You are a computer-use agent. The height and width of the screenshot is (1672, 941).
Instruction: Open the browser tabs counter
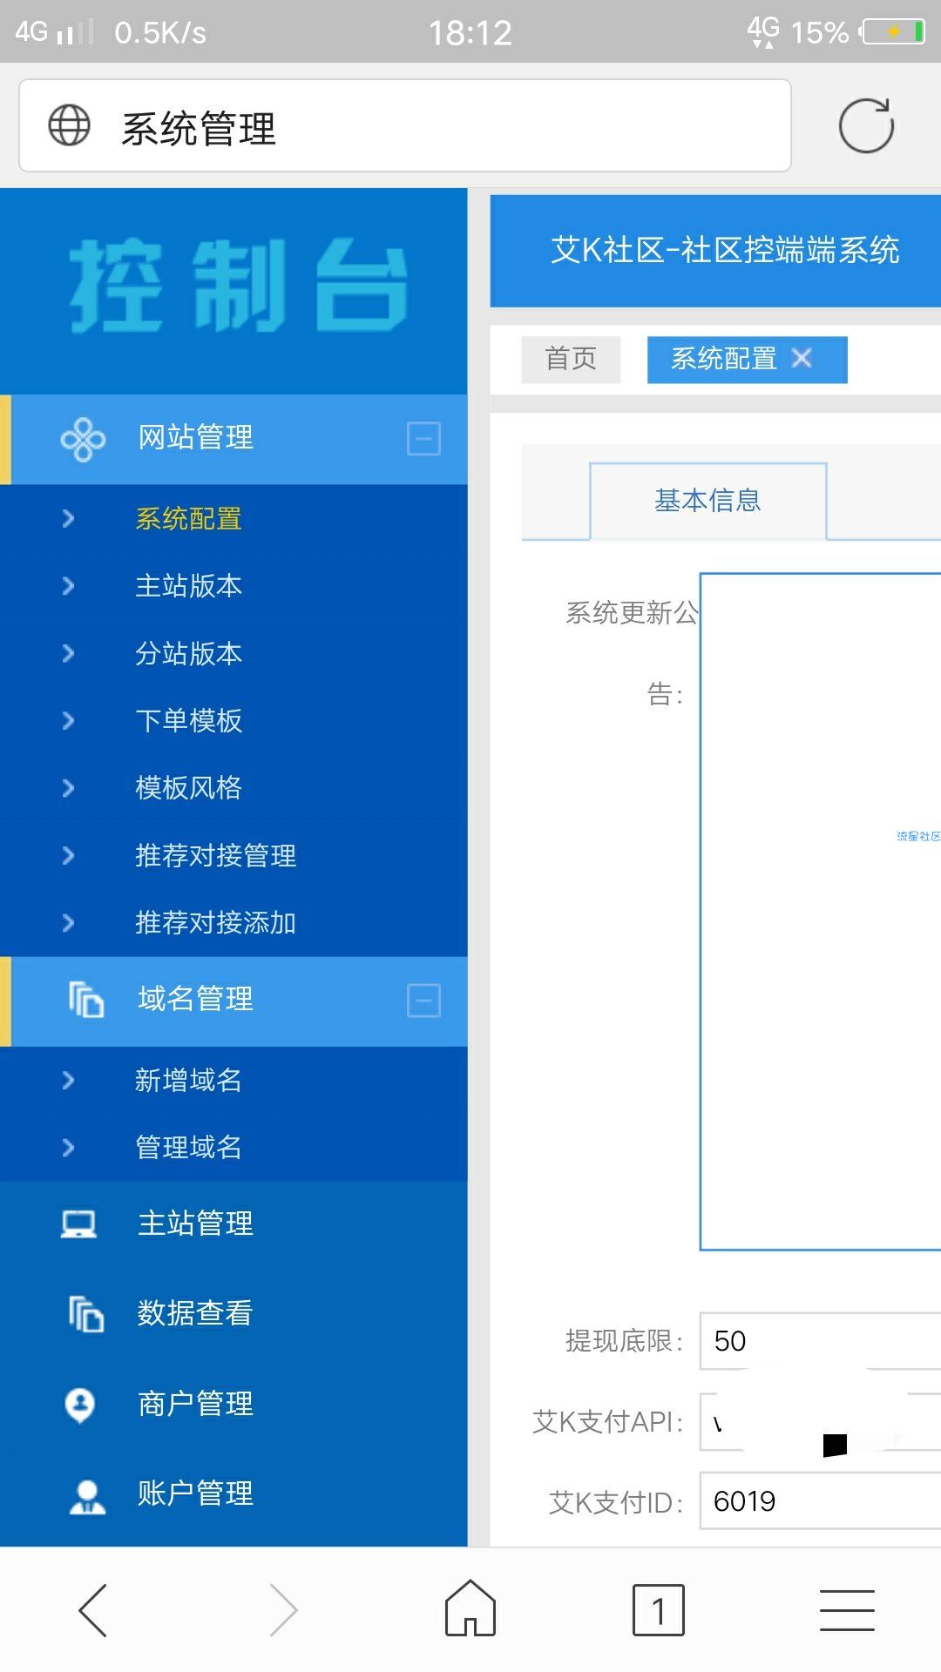659,1610
